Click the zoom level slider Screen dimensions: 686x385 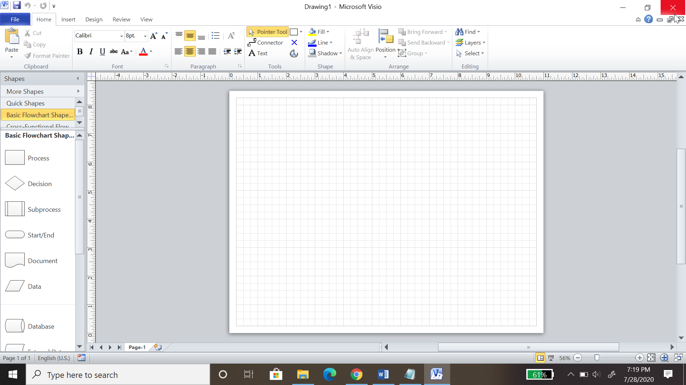[x=597, y=358]
